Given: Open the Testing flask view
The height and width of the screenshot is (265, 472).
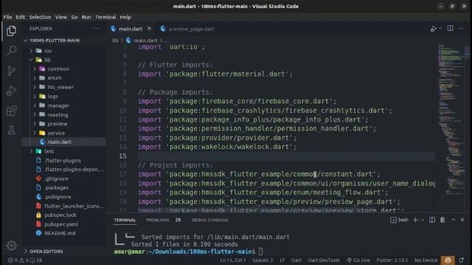Looking at the screenshot, I should pyautogui.click(x=12, y=130).
